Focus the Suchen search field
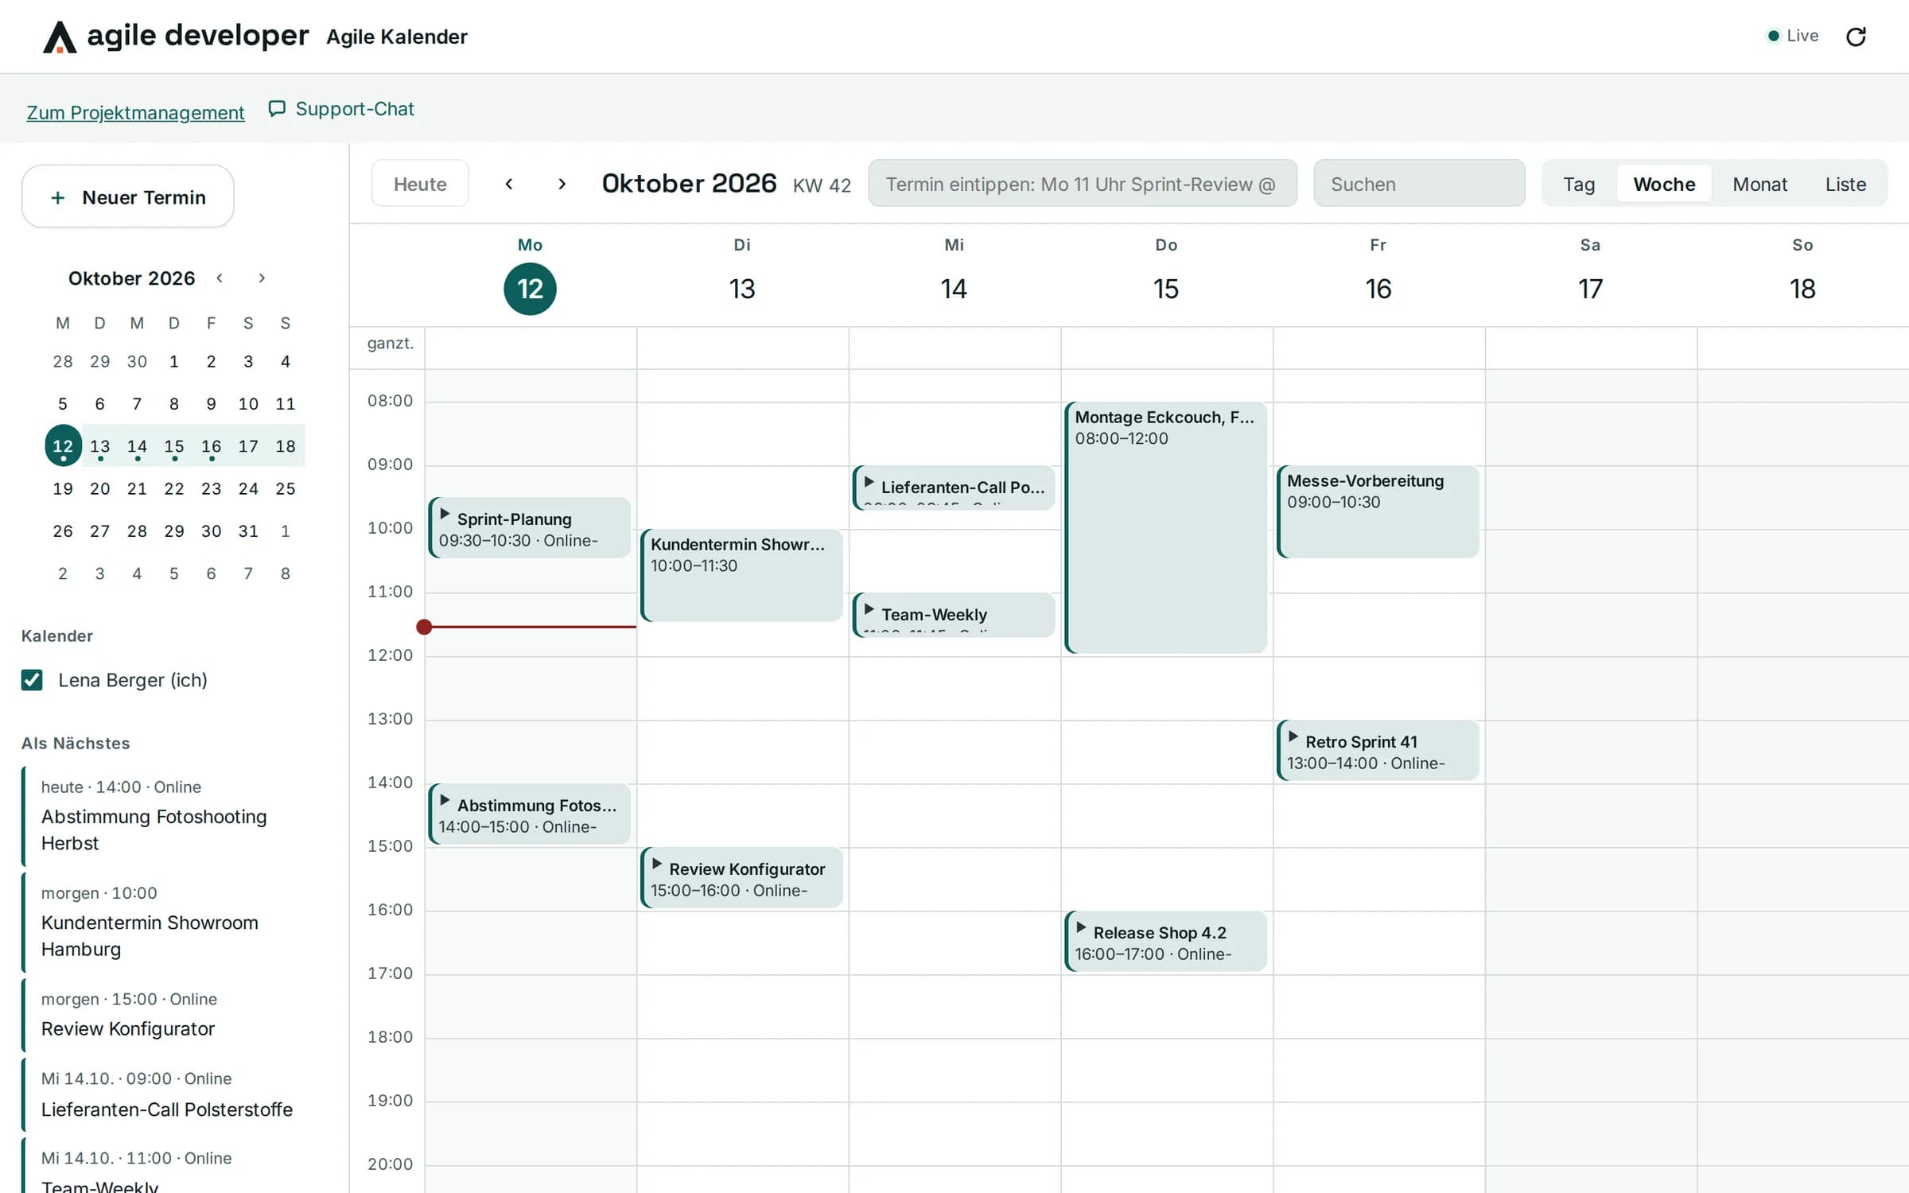The image size is (1909, 1193). click(1419, 184)
